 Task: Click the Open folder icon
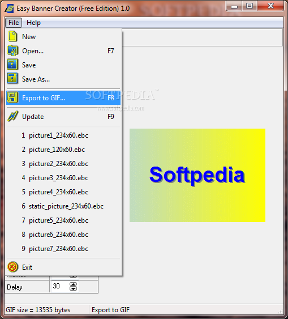pyautogui.click(x=12, y=50)
